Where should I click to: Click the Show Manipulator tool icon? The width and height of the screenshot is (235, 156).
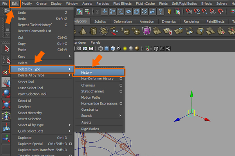click(6, 138)
